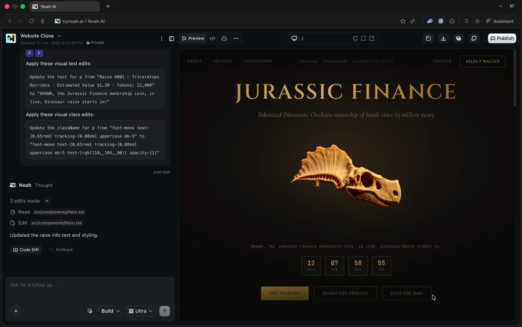Image resolution: width=522 pixels, height=327 pixels.
Task: Click the Noah AI logo icon
Action: [x=10, y=38]
